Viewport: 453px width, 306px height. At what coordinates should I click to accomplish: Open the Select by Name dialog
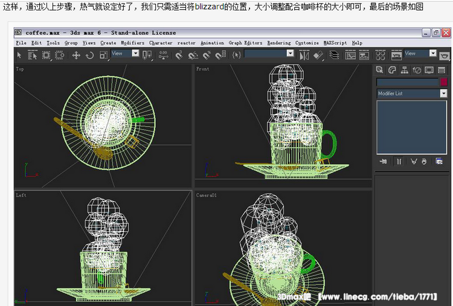click(x=32, y=55)
